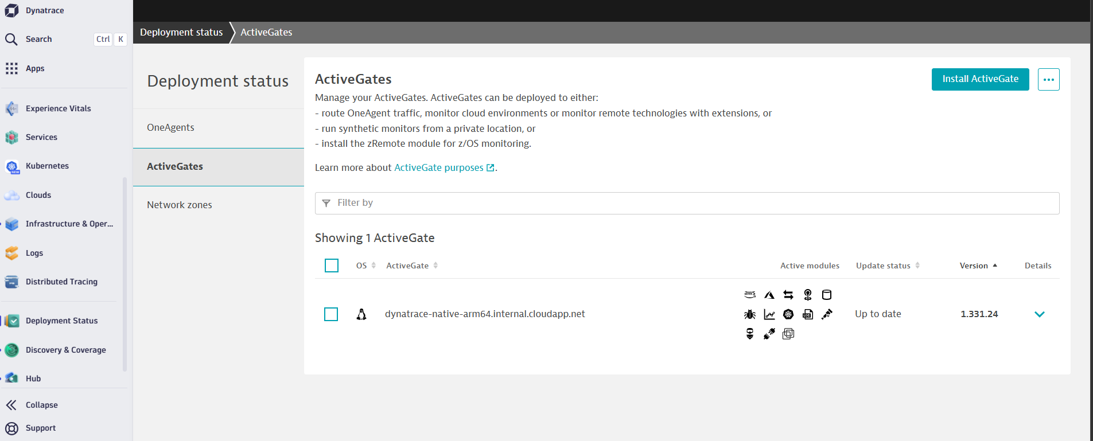The width and height of the screenshot is (1093, 441).
Task: Click version value 1.331.24
Action: pos(979,314)
